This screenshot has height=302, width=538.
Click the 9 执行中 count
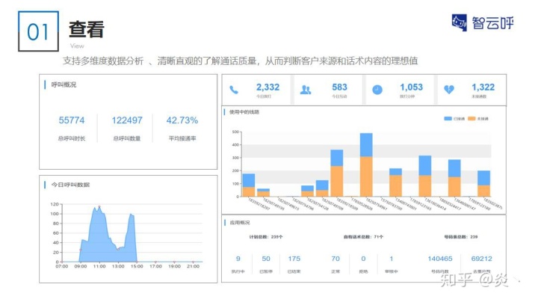coord(238,259)
